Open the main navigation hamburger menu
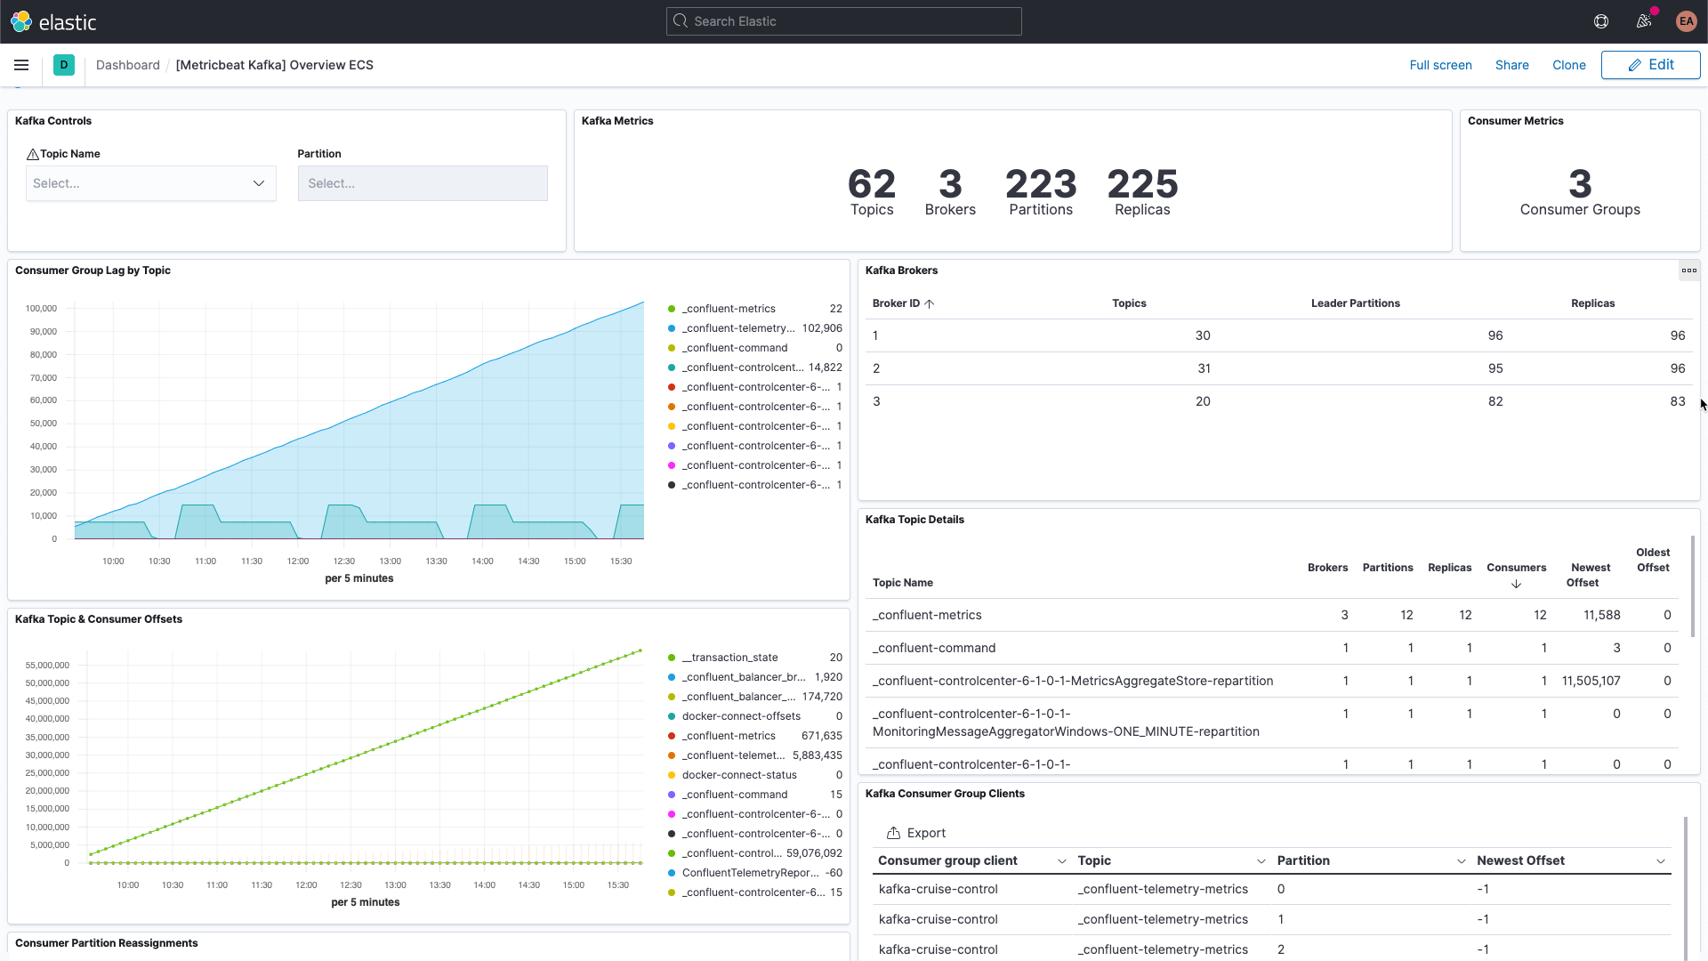 click(x=21, y=64)
